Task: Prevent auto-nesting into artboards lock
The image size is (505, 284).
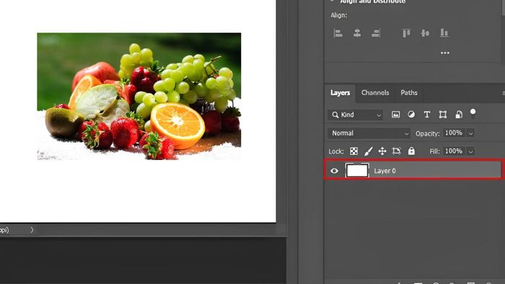Action: pyautogui.click(x=397, y=151)
